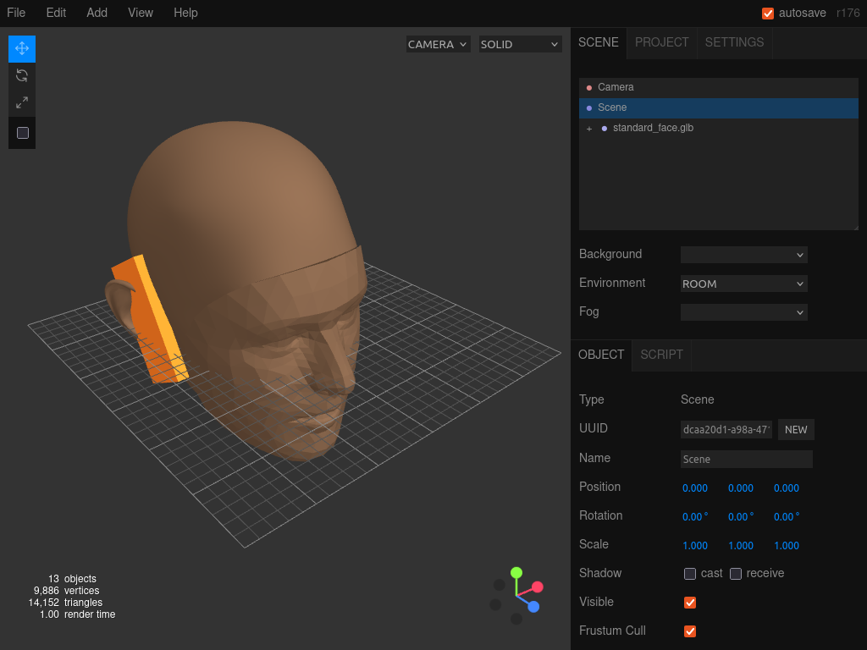The width and height of the screenshot is (867, 650).
Task: Click Scale Y value
Action: pyautogui.click(x=741, y=546)
